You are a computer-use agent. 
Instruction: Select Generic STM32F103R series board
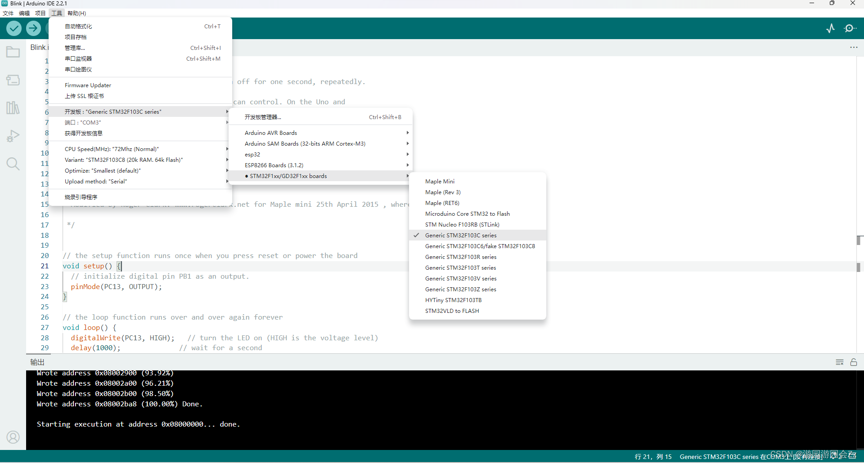point(477,257)
